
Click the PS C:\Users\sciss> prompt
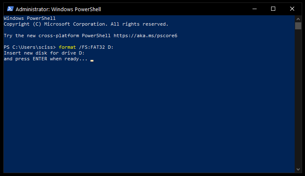(30, 47)
